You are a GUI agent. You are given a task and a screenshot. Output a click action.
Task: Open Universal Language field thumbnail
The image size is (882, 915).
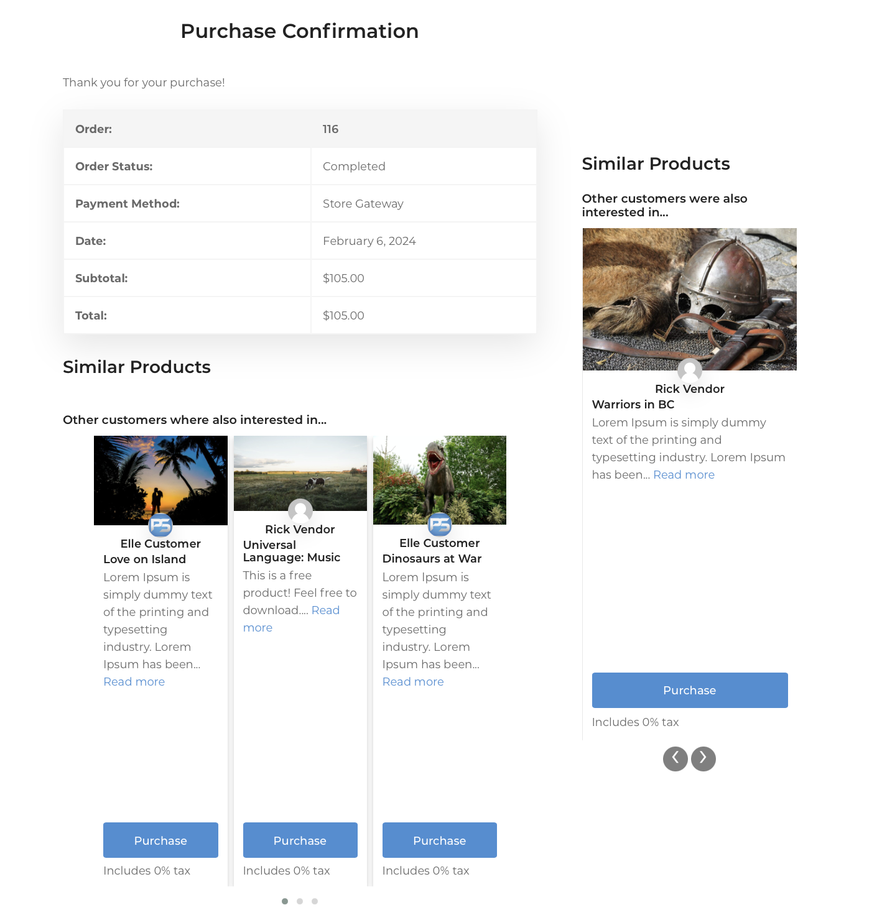pos(300,473)
